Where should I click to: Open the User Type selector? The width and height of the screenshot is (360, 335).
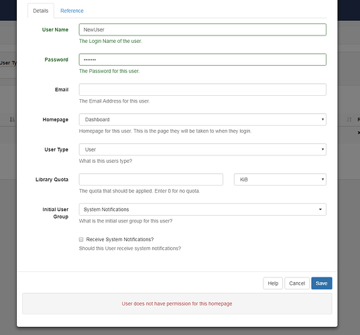(202, 149)
